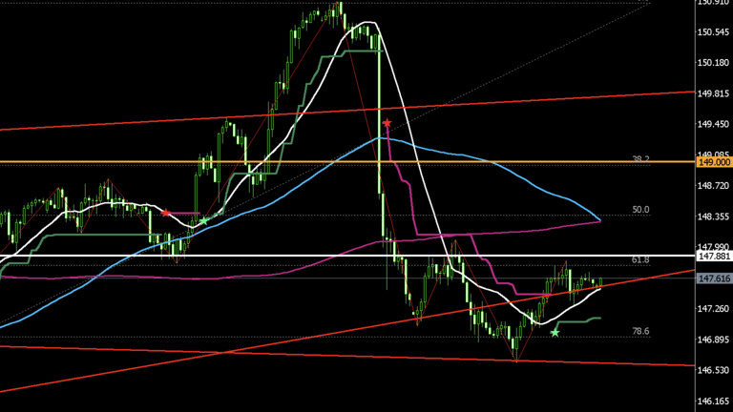Click the 146.530 price scale value
The width and height of the screenshot is (733, 412).
pos(713,370)
